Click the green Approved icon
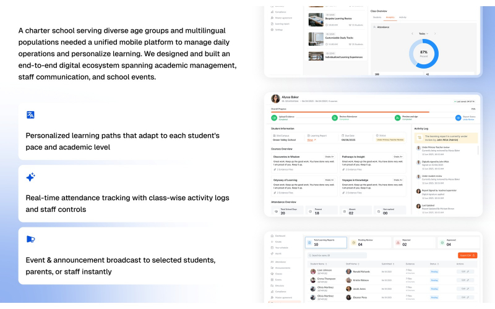The height and width of the screenshot is (309, 495). pyautogui.click(x=442, y=243)
